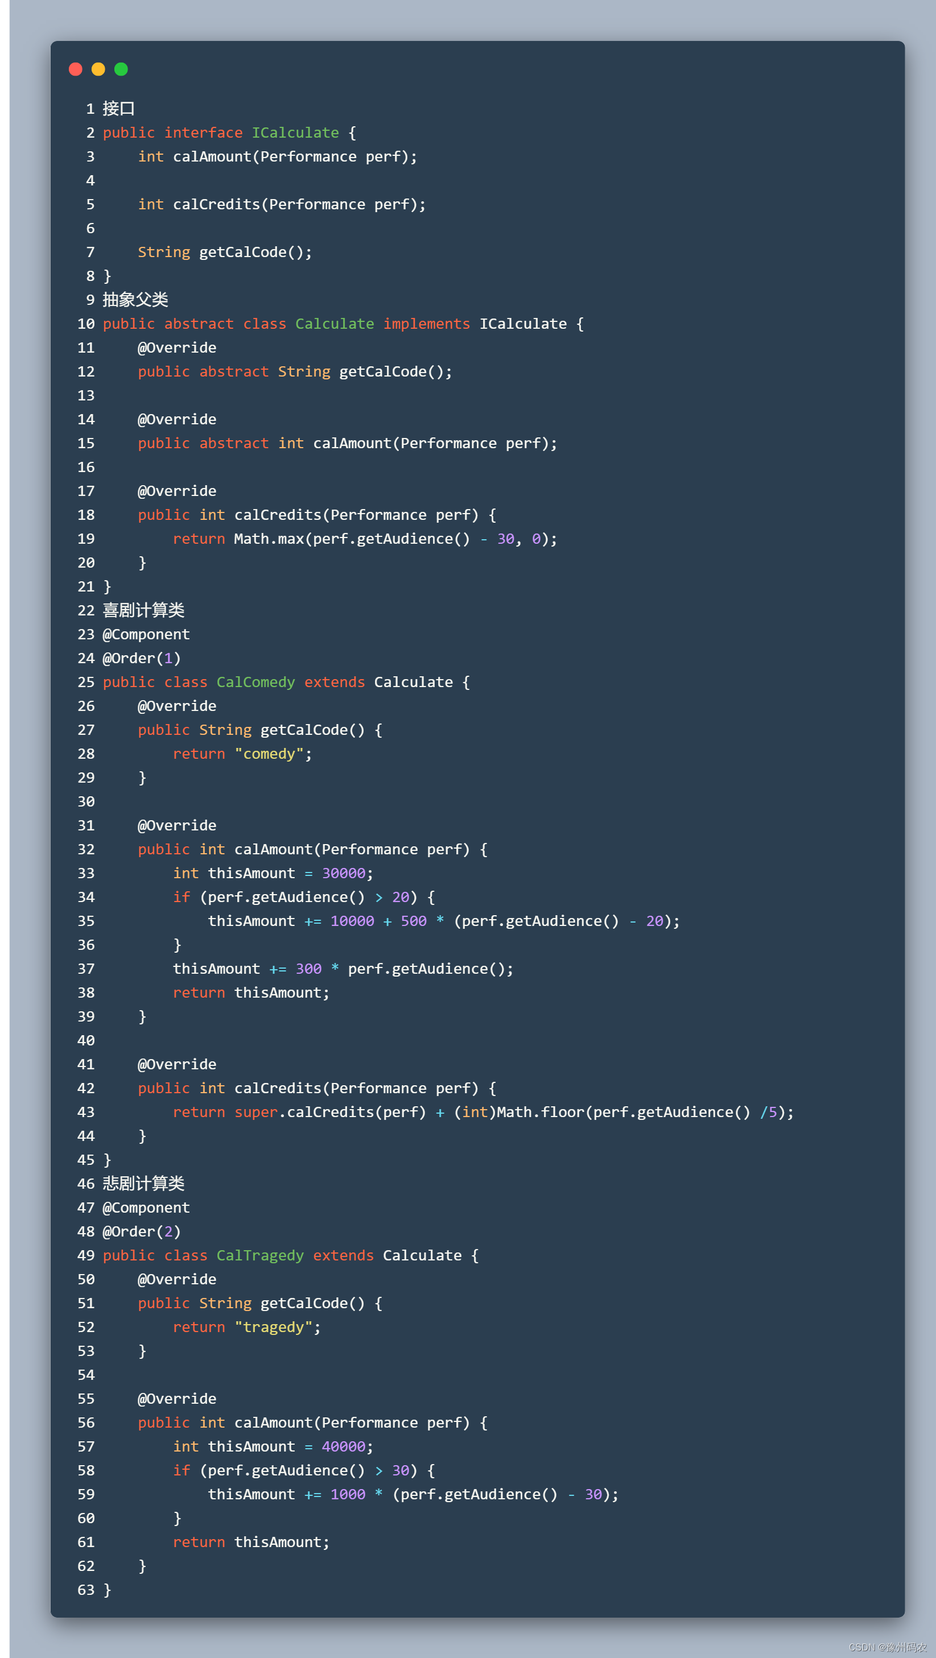Click the green maximize dot
Image resolution: width=936 pixels, height=1658 pixels.
pyautogui.click(x=121, y=69)
